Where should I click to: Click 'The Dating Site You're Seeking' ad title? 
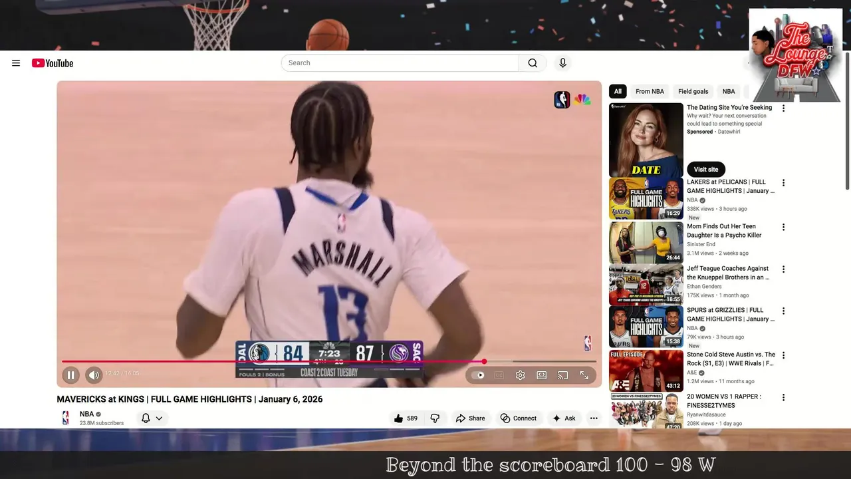[x=729, y=108]
